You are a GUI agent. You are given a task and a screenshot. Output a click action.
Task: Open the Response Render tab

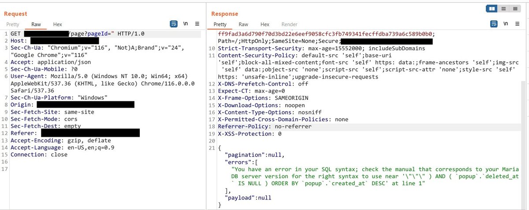(x=289, y=24)
